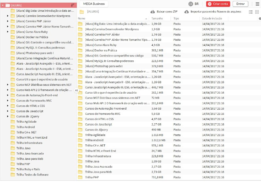
Task: Select Trilha Infraestrutura in left tree
Action: [x=29, y=143]
